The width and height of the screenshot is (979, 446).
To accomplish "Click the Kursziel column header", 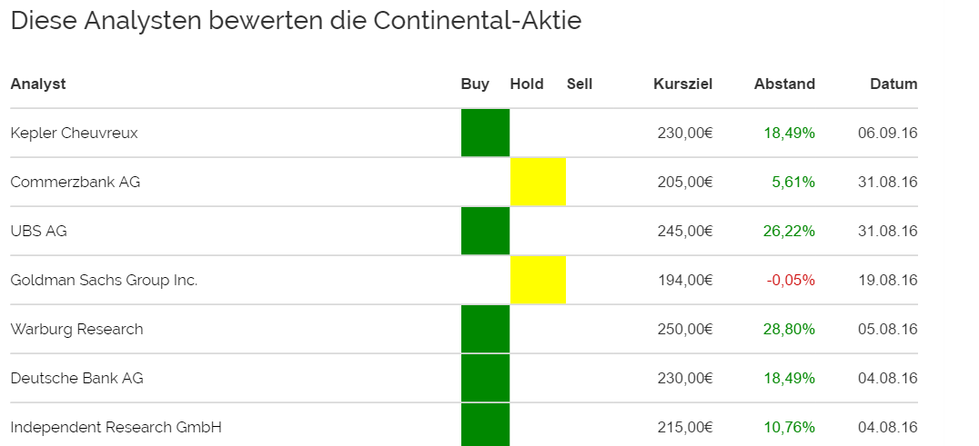I will tap(682, 84).
